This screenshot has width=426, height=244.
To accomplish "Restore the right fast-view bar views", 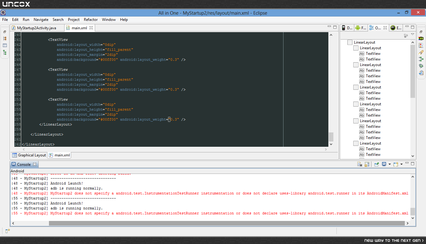I will pyautogui.click(x=421, y=32).
